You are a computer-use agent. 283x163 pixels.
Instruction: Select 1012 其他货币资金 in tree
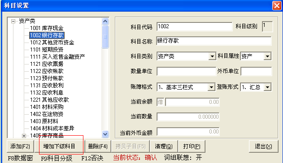52,43
